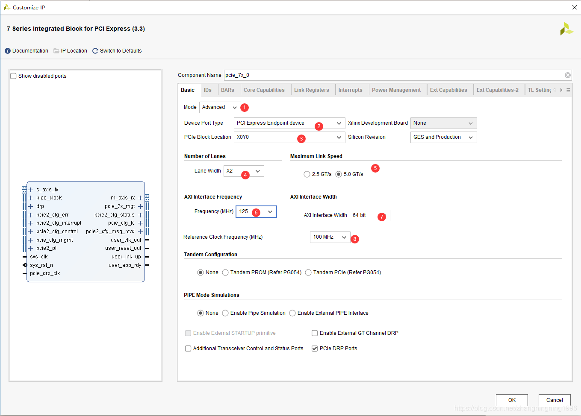Switch to the BARs tab
This screenshot has height=416, width=581.
[x=227, y=90]
